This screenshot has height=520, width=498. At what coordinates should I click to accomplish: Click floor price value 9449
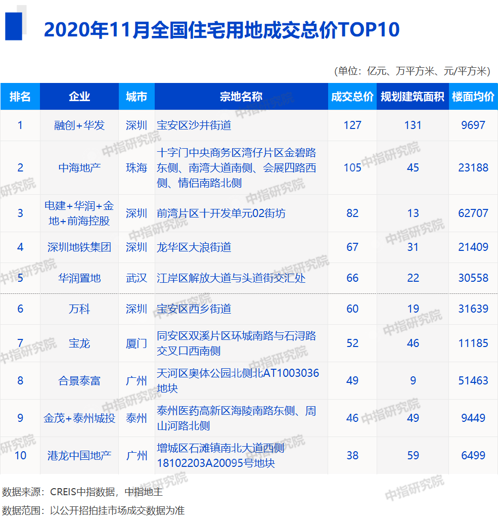473,418
